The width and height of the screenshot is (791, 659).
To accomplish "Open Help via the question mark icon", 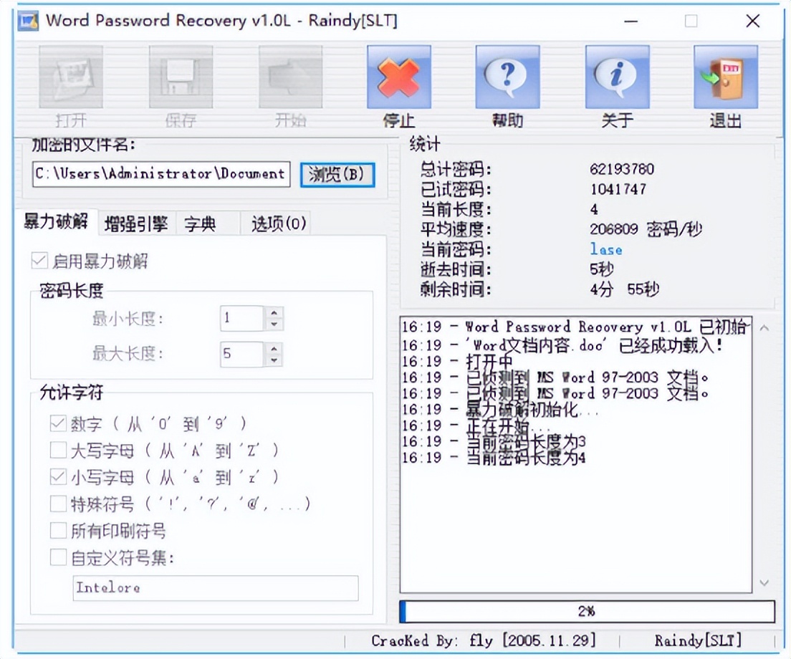I will click(507, 77).
